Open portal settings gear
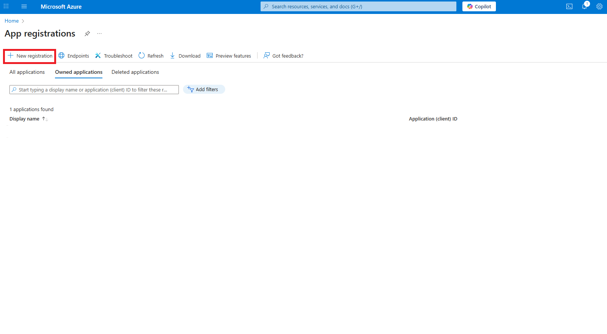 pyautogui.click(x=599, y=6)
